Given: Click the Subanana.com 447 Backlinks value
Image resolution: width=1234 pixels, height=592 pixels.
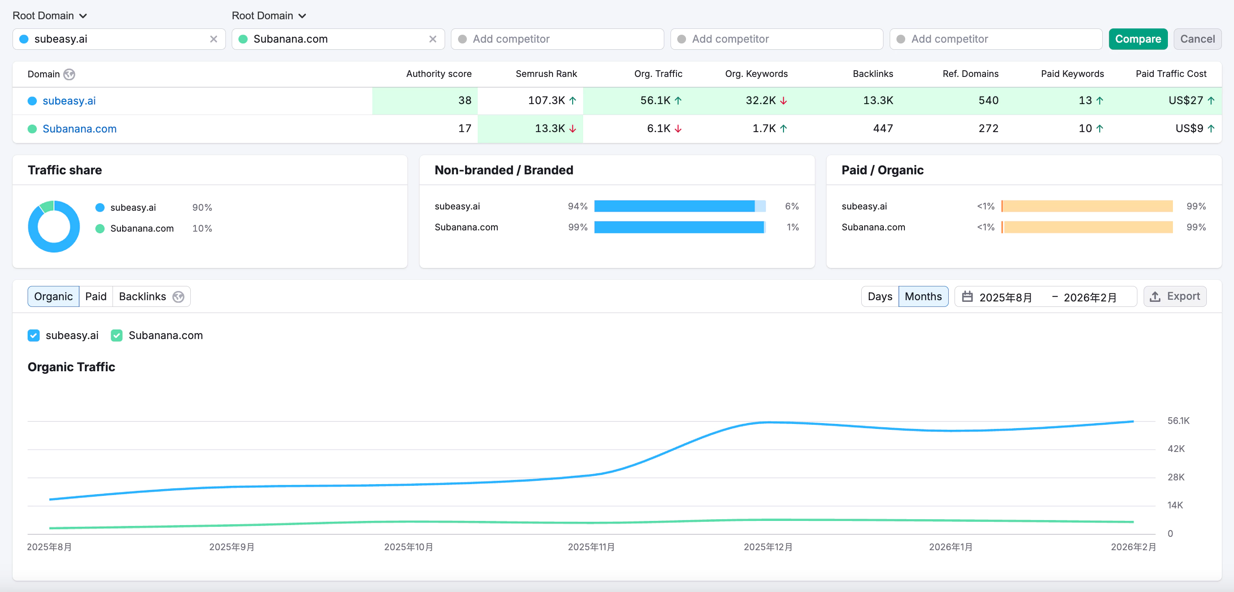Looking at the screenshot, I should tap(883, 128).
